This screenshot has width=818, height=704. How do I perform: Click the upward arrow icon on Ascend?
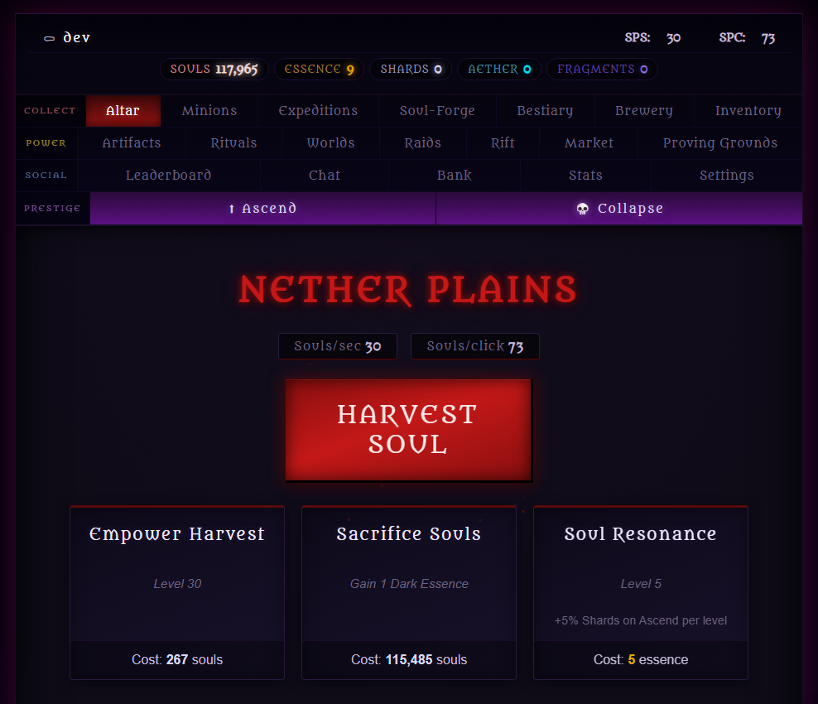pos(232,208)
